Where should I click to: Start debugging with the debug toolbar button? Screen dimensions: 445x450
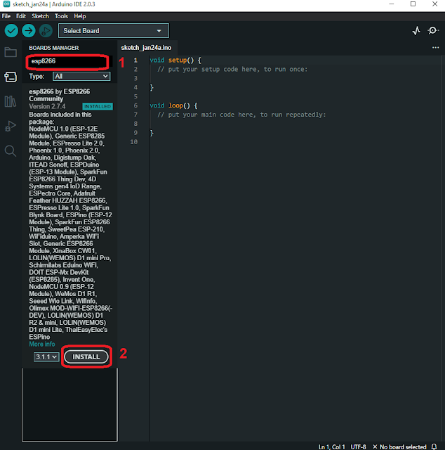pyautogui.click(x=46, y=31)
